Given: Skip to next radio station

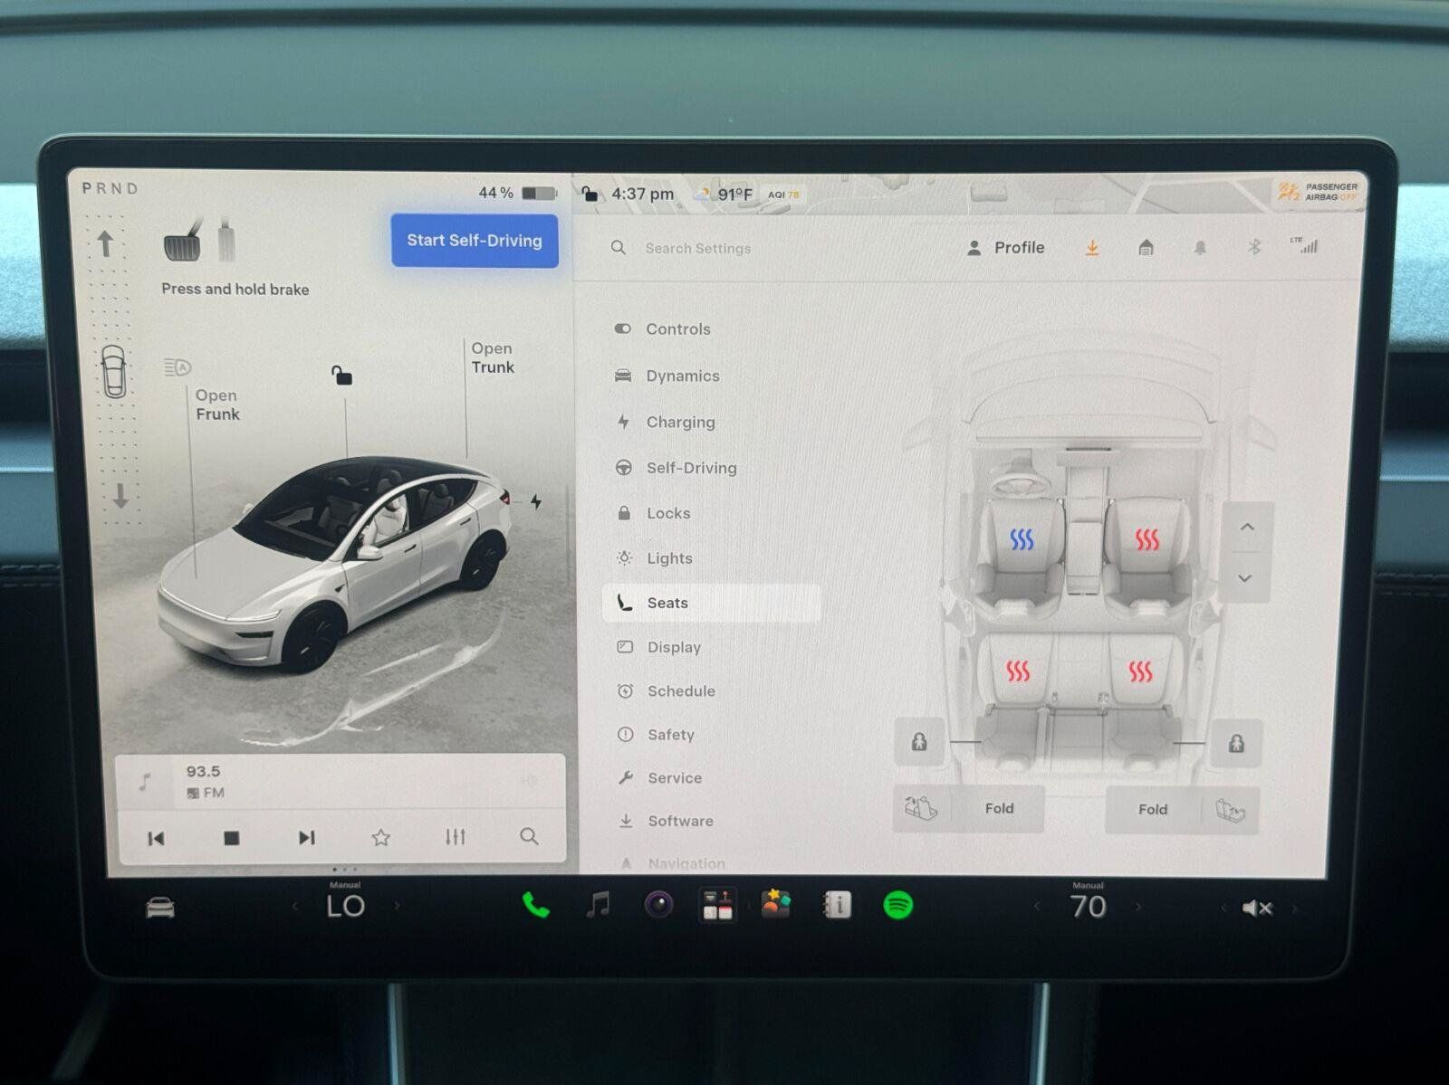Looking at the screenshot, I should point(307,837).
